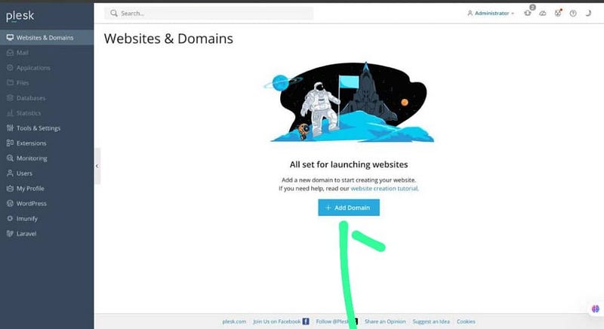Open the Cookies footer link

pos(466,321)
